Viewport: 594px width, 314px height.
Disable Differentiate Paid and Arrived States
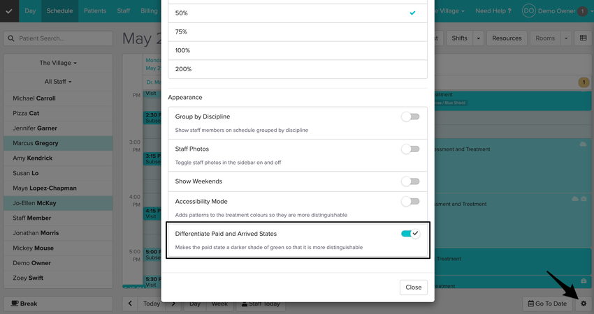tap(410, 233)
